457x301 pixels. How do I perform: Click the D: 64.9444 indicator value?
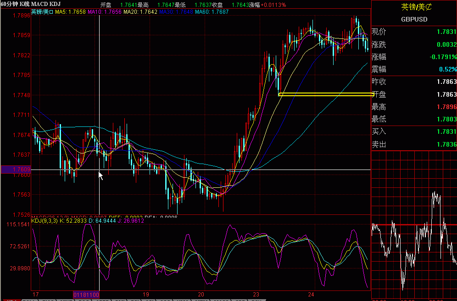tap(102, 221)
